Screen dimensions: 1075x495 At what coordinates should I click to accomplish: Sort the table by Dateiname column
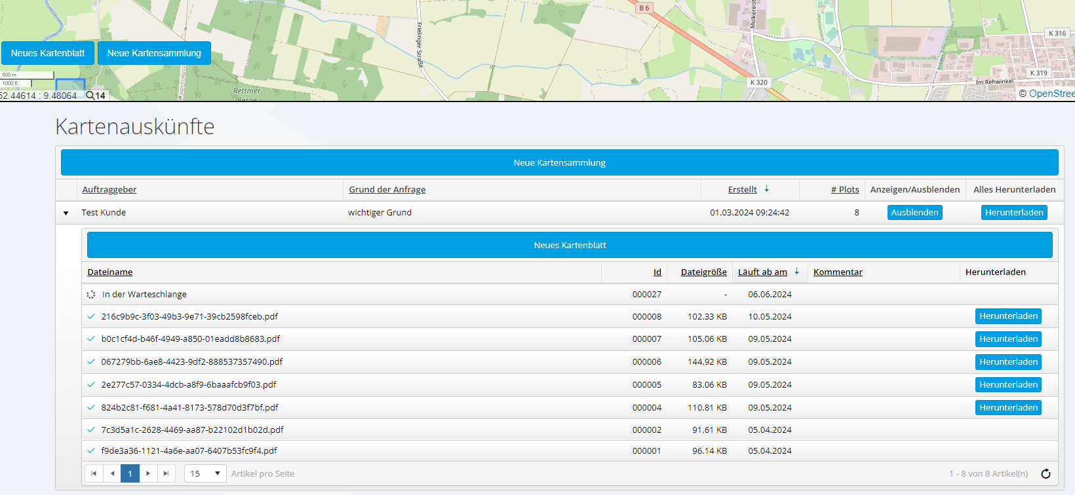click(x=110, y=272)
